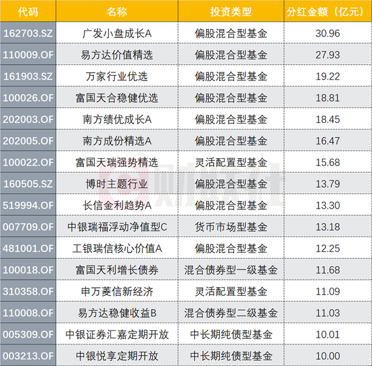
Task: Select fund name 富国天合稳健优选
Action: click(x=117, y=98)
